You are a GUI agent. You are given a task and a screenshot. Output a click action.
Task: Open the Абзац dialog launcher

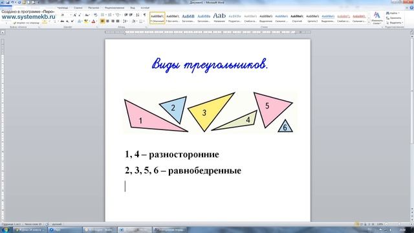tap(146, 27)
